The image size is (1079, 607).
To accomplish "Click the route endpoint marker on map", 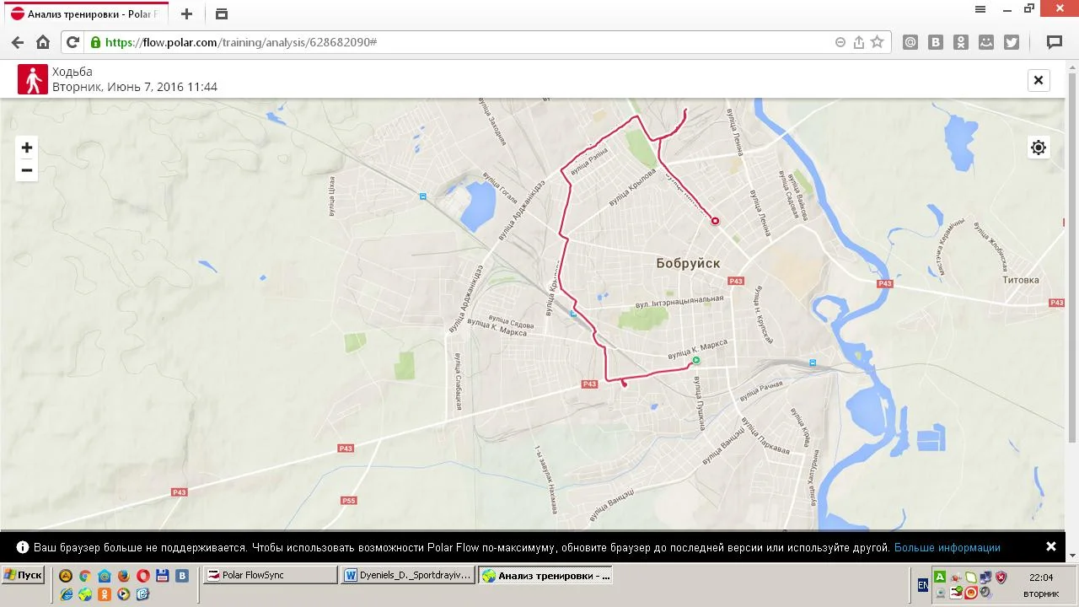I will pyautogui.click(x=716, y=221).
